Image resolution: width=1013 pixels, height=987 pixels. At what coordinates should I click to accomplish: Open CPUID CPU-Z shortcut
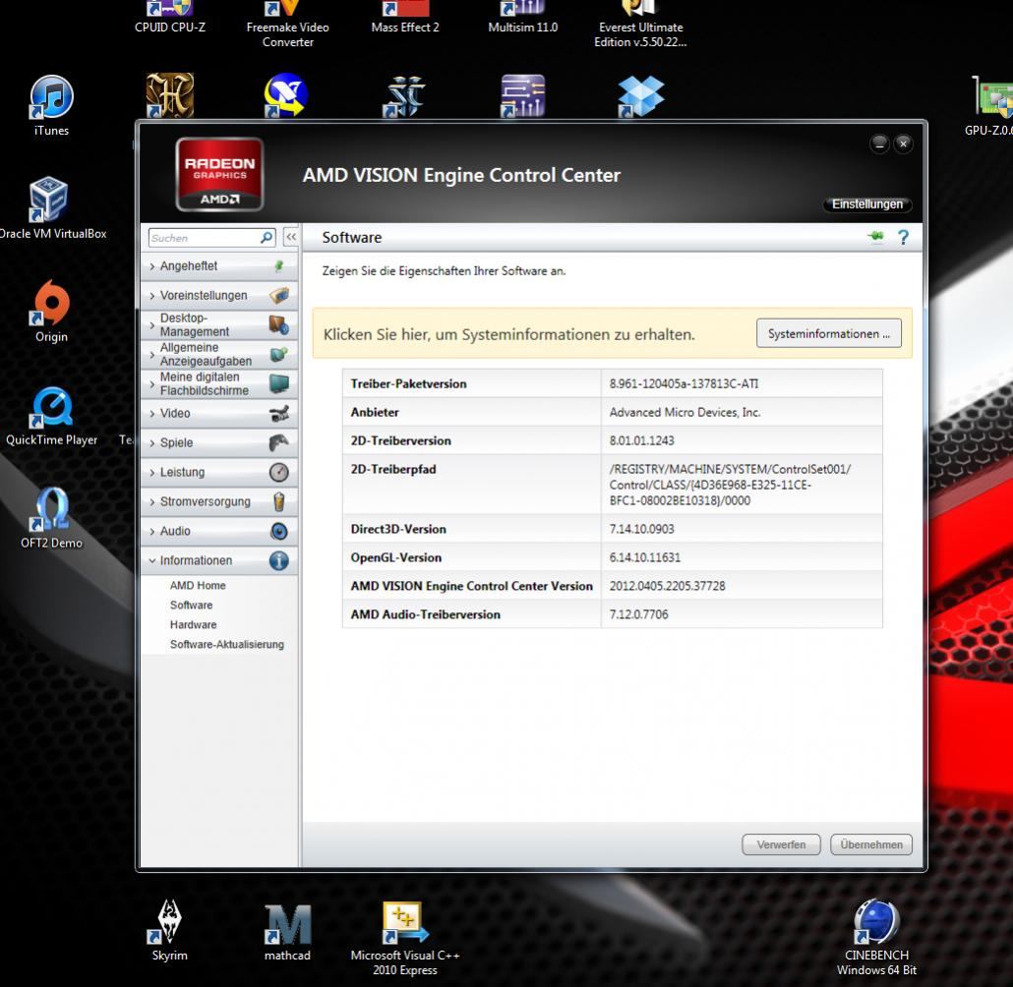[170, 20]
